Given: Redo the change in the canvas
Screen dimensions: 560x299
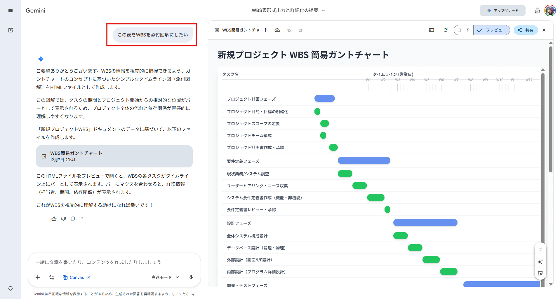Looking at the screenshot, I should [300, 30].
